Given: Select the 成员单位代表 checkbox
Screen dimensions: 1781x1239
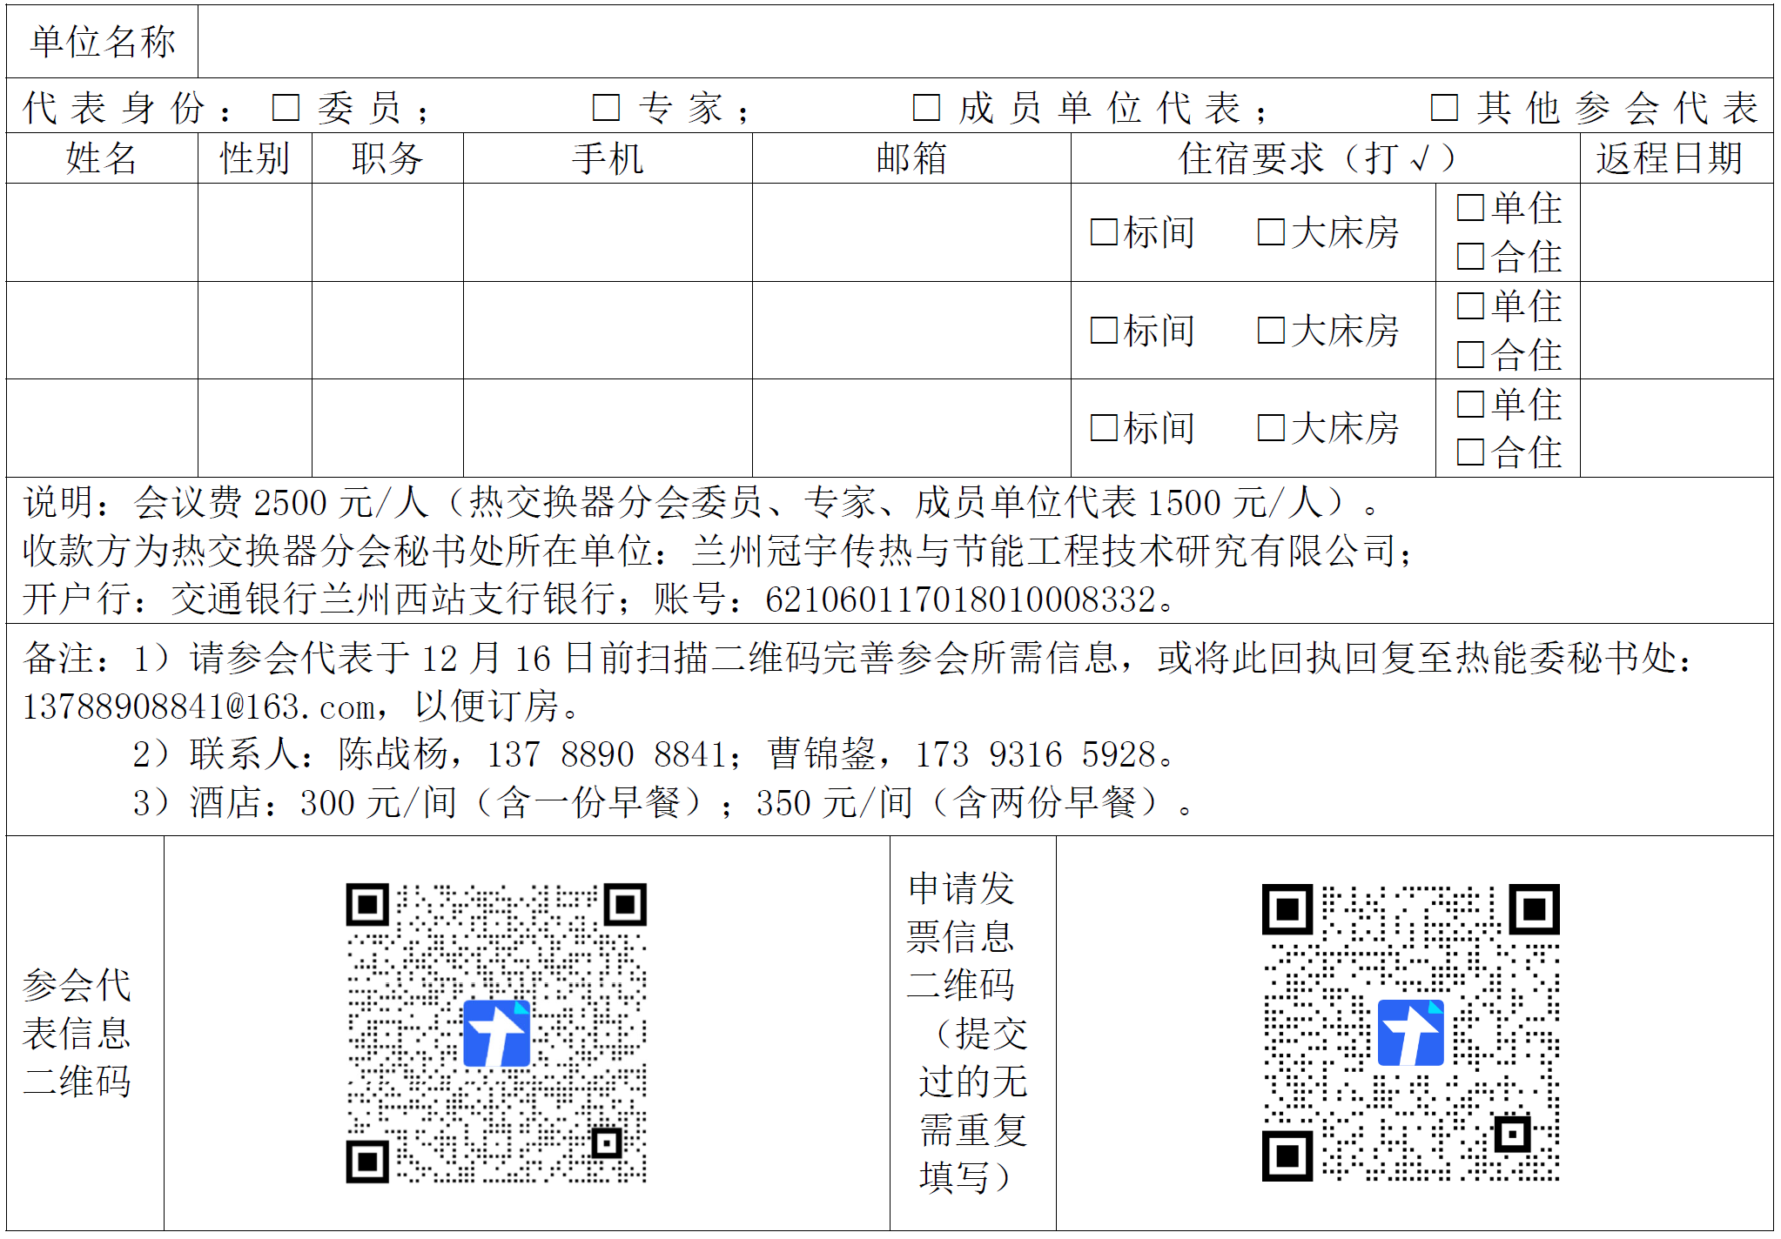Looking at the screenshot, I should coord(926,108).
